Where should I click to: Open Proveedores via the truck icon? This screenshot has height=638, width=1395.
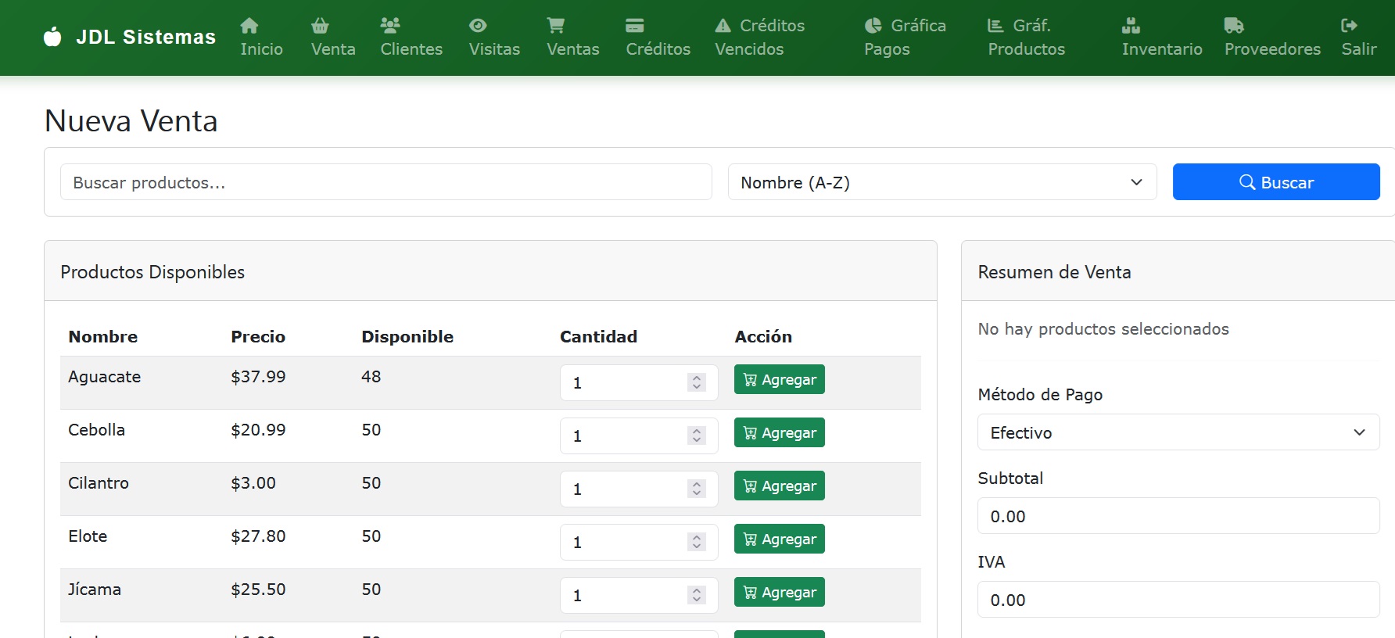1233,26
